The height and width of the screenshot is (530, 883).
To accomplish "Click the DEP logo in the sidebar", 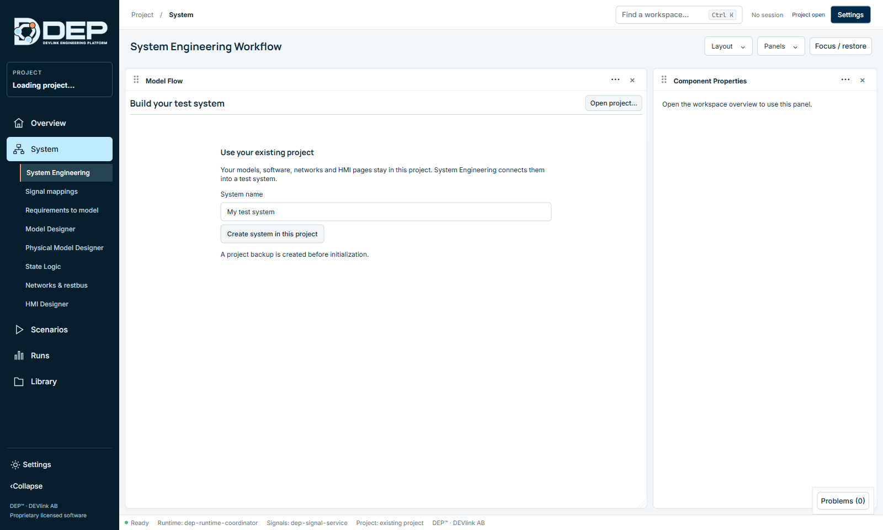I will click(60, 31).
